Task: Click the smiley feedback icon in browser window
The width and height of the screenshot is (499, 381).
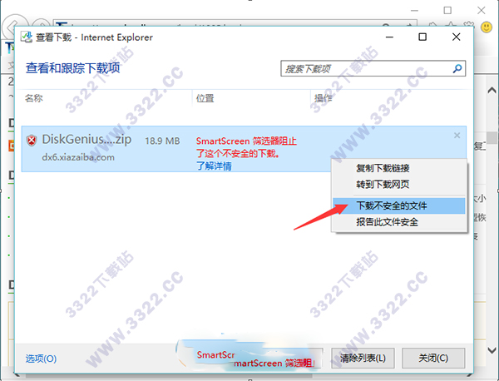Action: click(487, 27)
